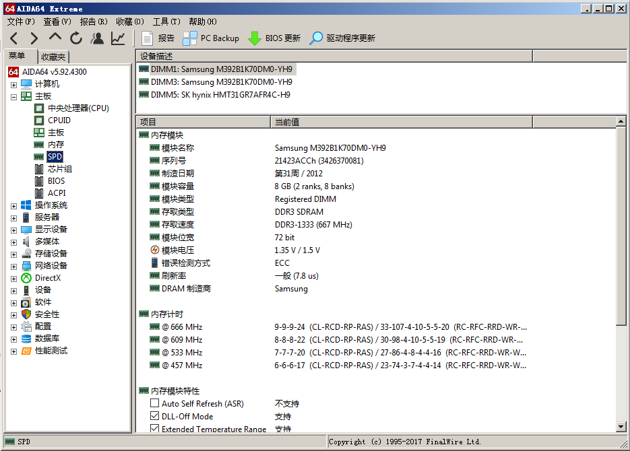This screenshot has width=630, height=451.
Task: Click the 当前值 column header
Action: (x=402, y=122)
